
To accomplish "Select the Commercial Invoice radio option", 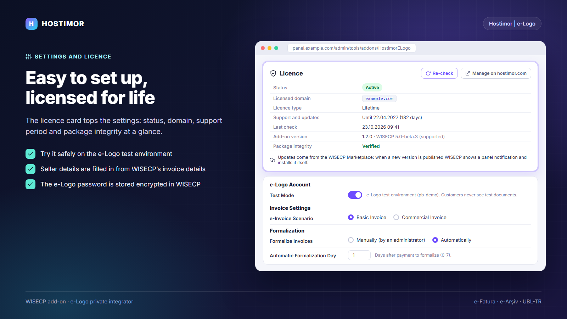I will pos(396,217).
